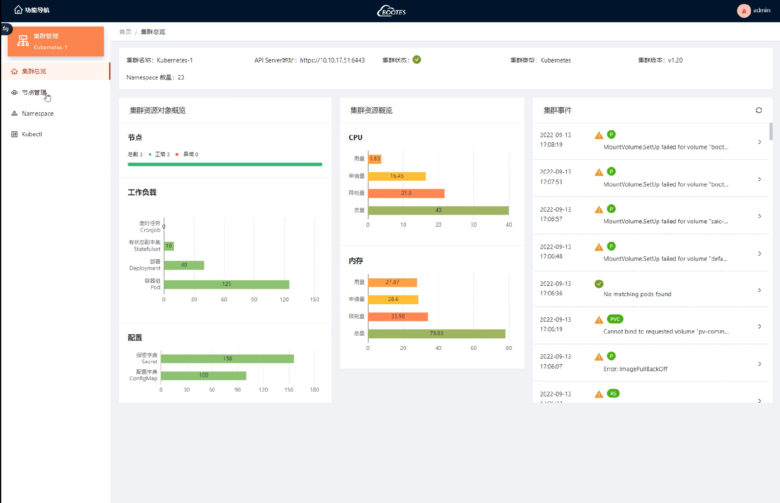780x503 pixels.
Task: Click the events panel vertical scrollbar
Action: point(771,132)
